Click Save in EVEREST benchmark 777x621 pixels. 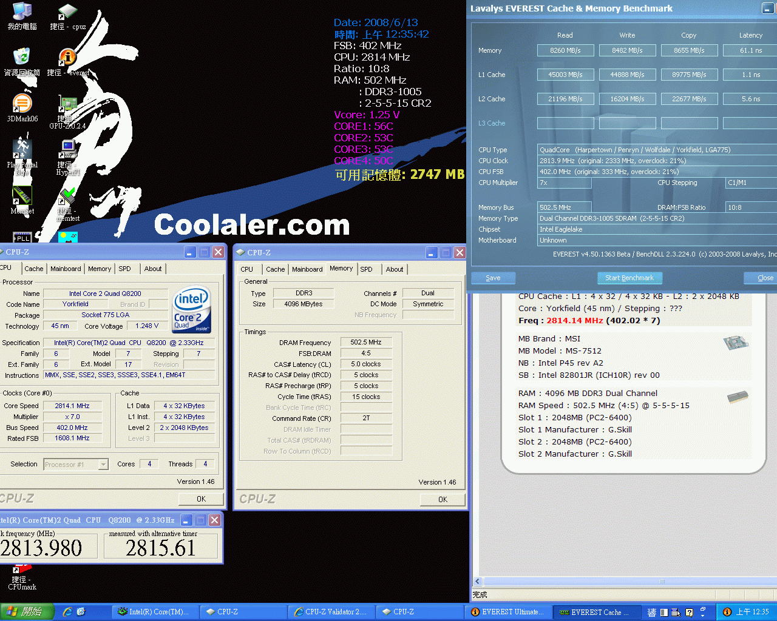493,278
